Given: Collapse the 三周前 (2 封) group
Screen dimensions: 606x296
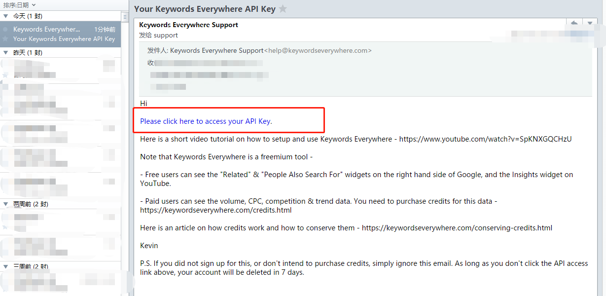Looking at the screenshot, I should (x=5, y=266).
